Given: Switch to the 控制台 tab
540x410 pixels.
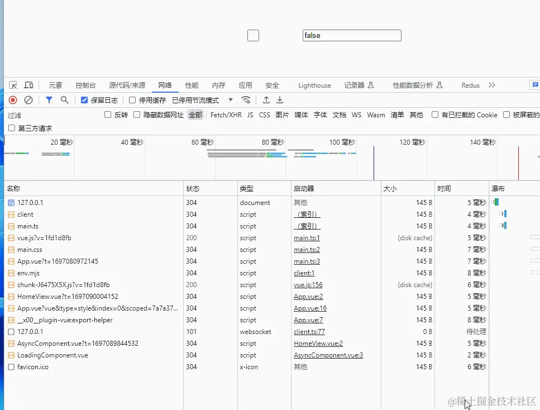Looking at the screenshot, I should pyautogui.click(x=85, y=84).
